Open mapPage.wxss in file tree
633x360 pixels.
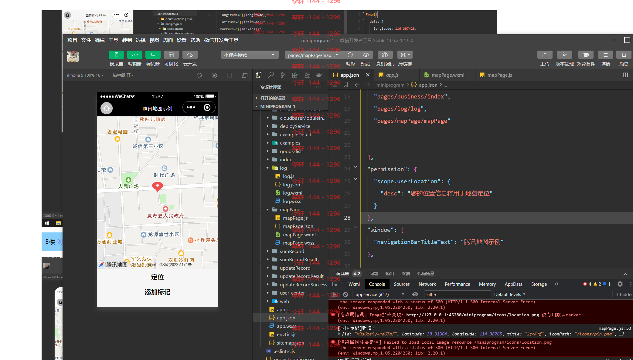(x=298, y=243)
